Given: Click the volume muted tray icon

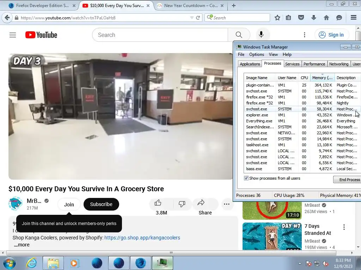Looking at the screenshot, I should pos(325,264).
